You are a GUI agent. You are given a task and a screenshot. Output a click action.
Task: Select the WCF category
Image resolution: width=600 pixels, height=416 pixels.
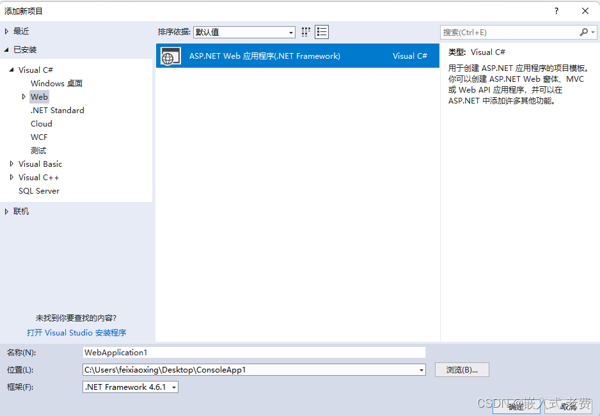39,137
